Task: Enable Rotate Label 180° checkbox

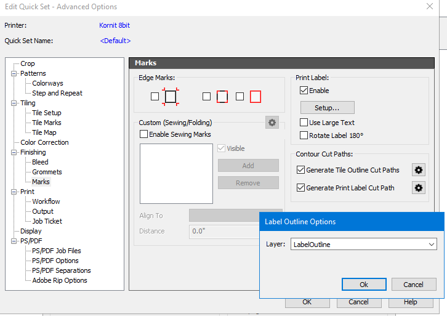Action: pos(304,136)
